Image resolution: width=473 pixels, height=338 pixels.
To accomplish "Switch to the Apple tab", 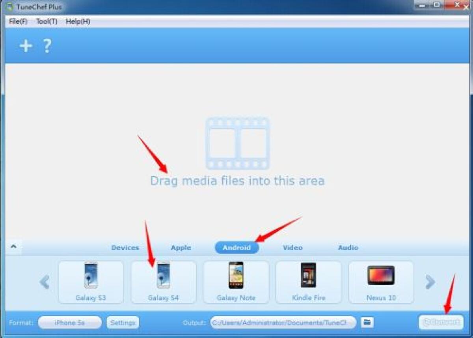I will tap(181, 248).
